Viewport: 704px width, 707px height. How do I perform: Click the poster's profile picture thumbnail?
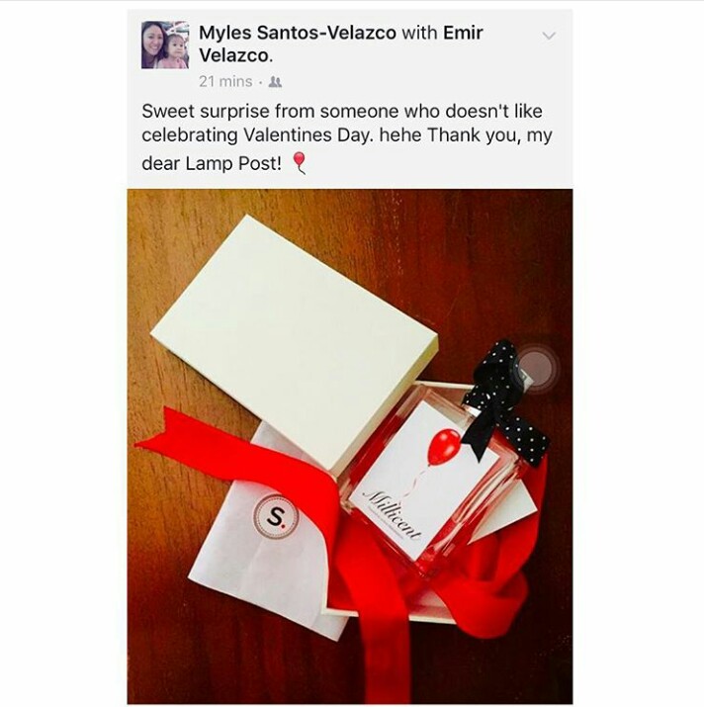click(x=165, y=44)
